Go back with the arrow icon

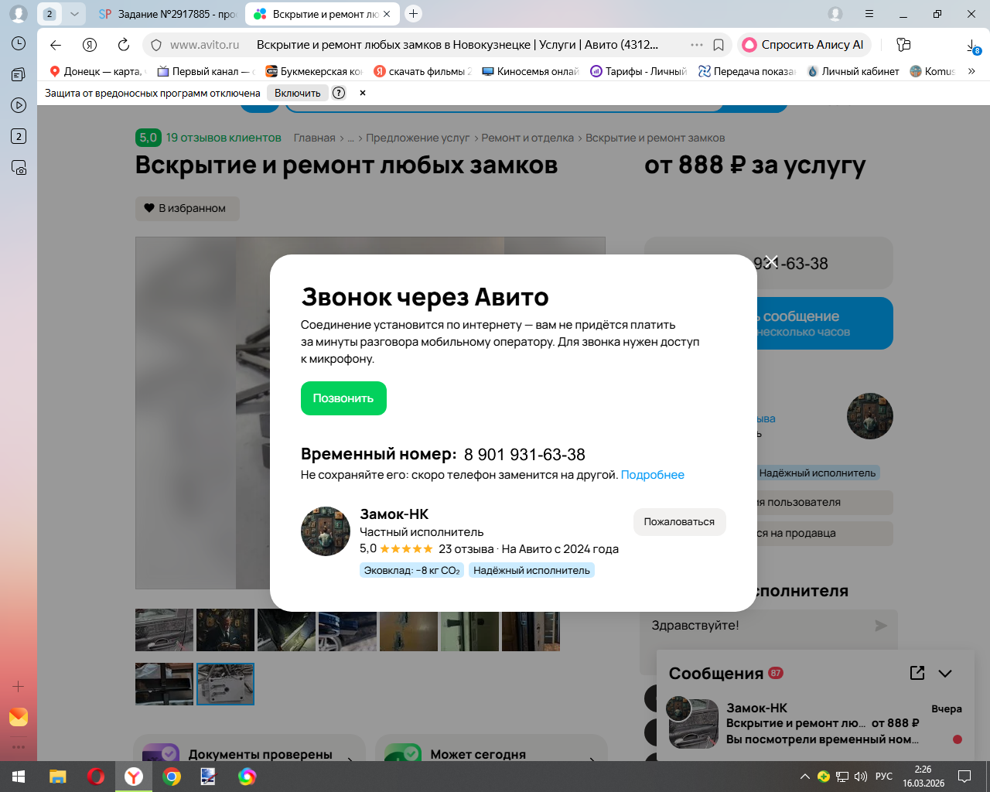tap(56, 45)
